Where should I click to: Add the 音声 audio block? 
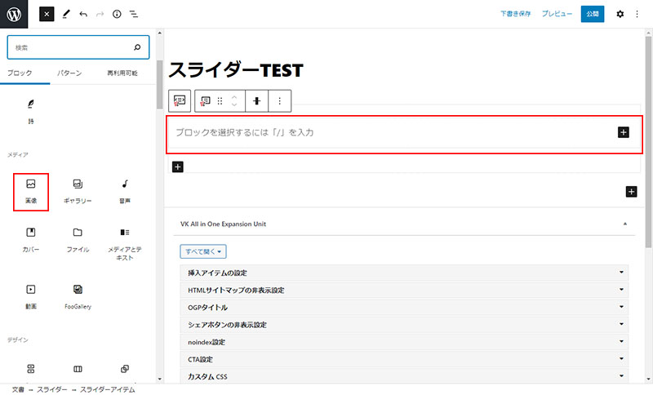[x=125, y=191]
